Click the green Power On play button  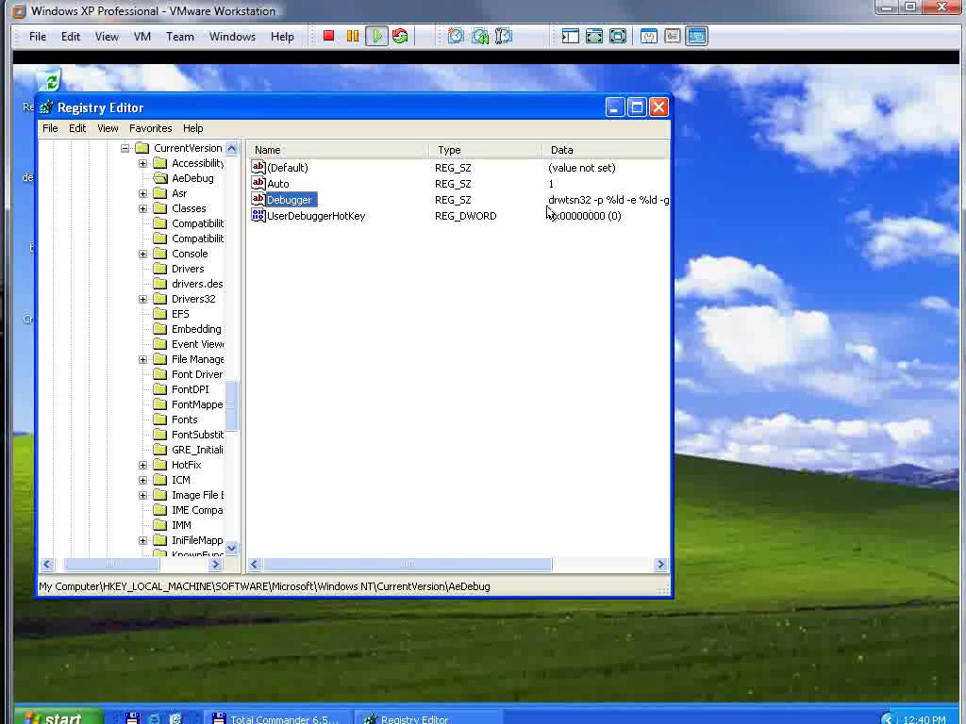[x=376, y=37]
